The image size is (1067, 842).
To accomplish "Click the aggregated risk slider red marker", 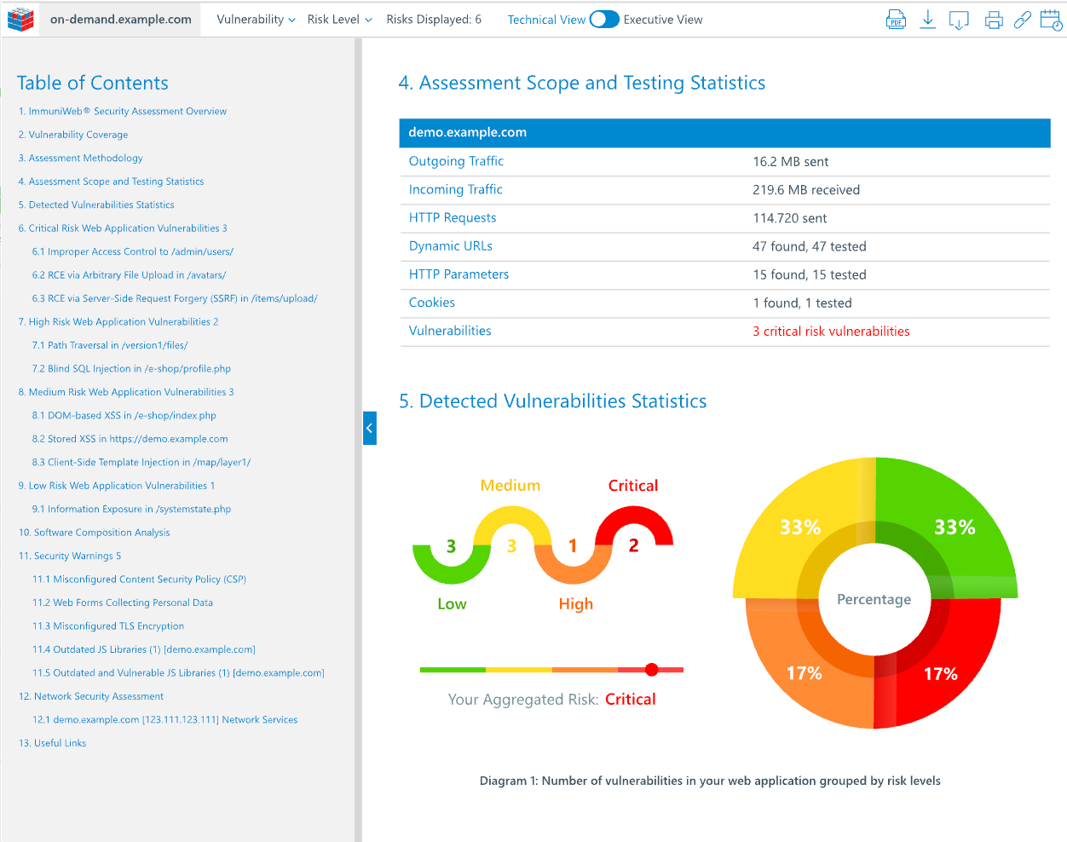I will [x=652, y=670].
